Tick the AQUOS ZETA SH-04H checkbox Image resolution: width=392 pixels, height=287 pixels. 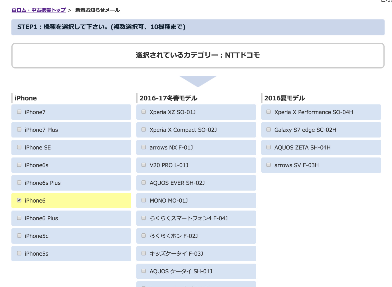[268, 147]
